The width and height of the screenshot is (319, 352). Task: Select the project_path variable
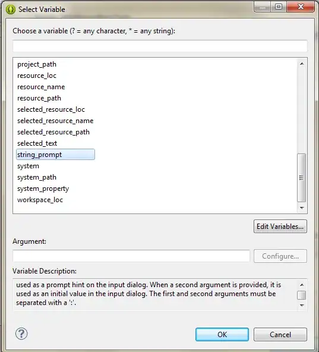[x=37, y=64]
